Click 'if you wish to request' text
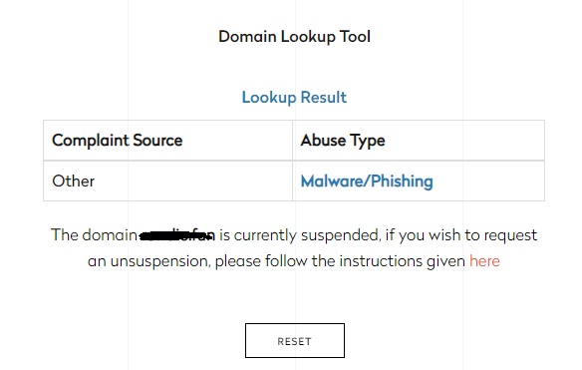 pos(461,235)
